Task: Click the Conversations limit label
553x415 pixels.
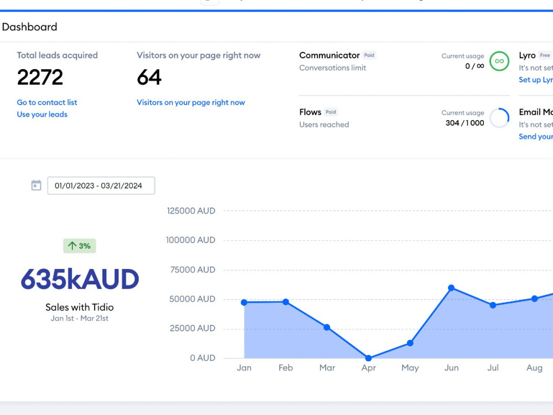Action: point(332,68)
